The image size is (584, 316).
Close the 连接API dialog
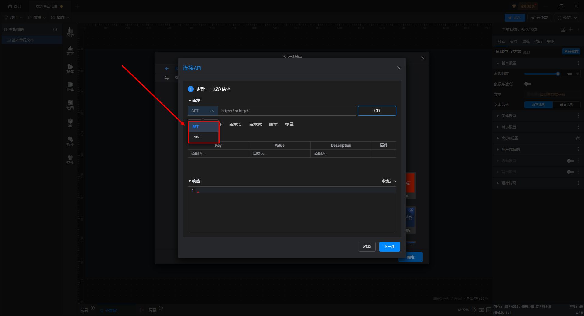click(399, 68)
